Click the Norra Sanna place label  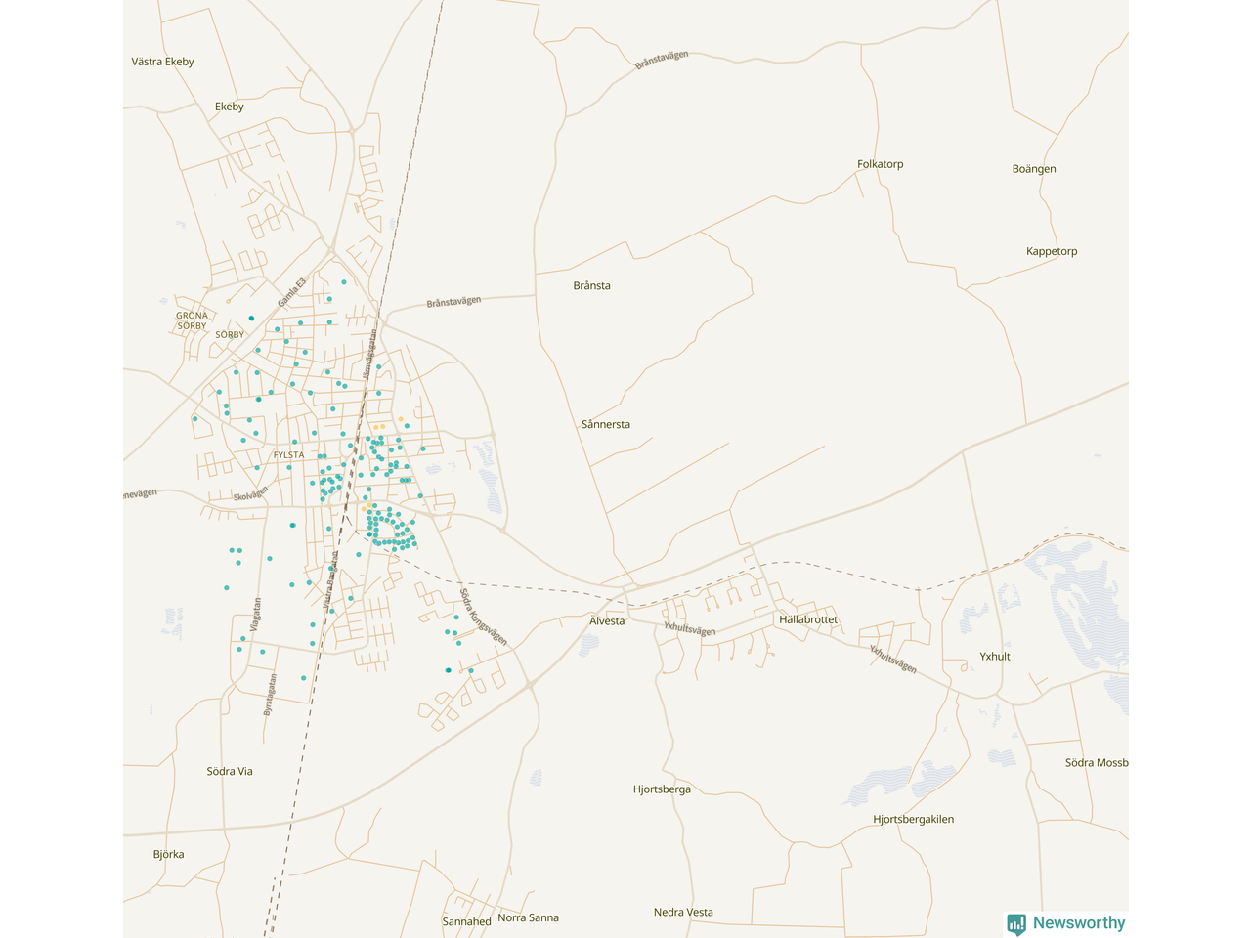528,918
